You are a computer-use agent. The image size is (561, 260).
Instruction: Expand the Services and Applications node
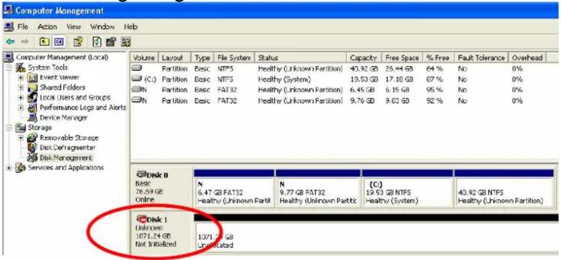pos(9,167)
